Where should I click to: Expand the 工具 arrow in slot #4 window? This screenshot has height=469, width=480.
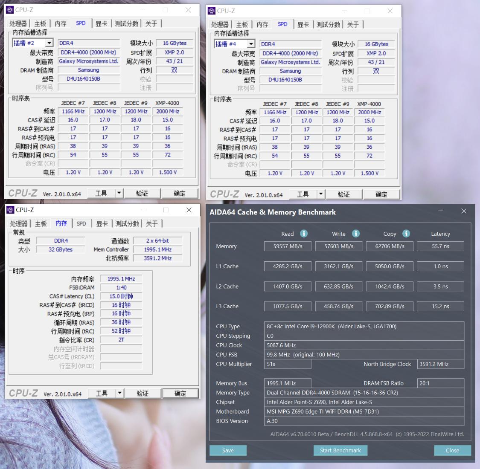[x=321, y=194]
